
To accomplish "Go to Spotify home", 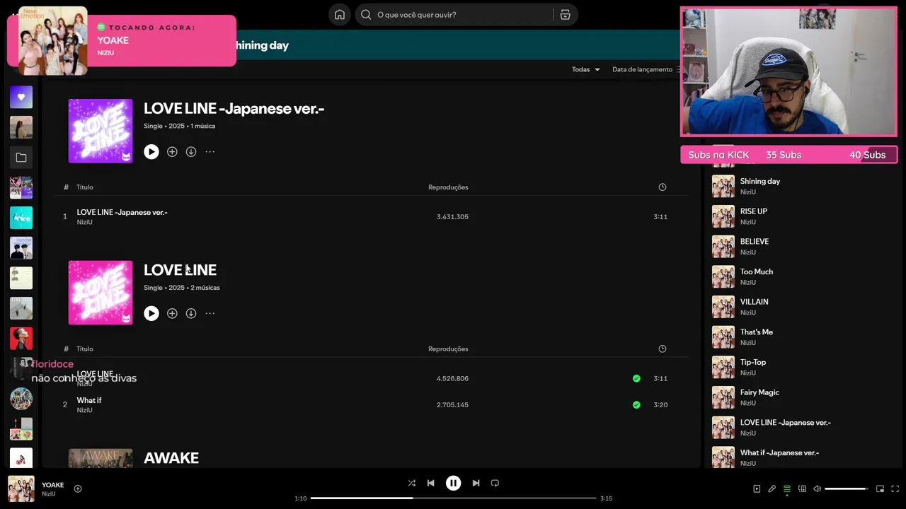I will (x=340, y=15).
